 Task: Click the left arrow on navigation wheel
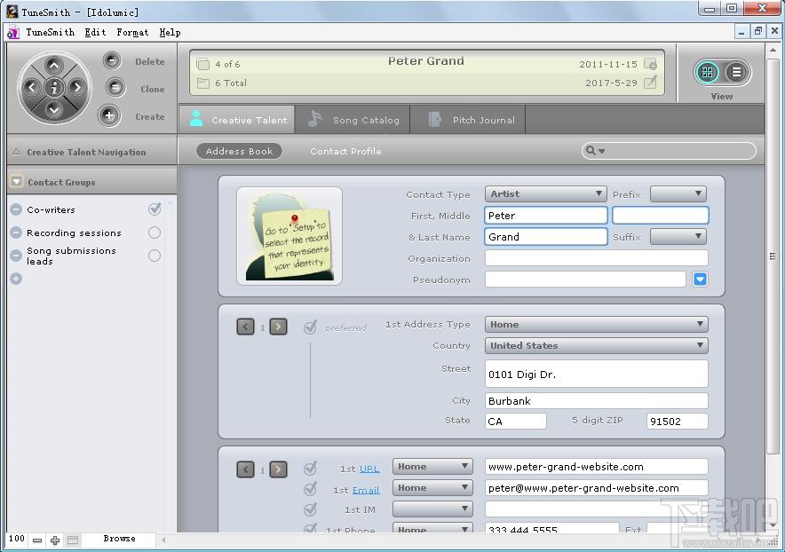[32, 88]
